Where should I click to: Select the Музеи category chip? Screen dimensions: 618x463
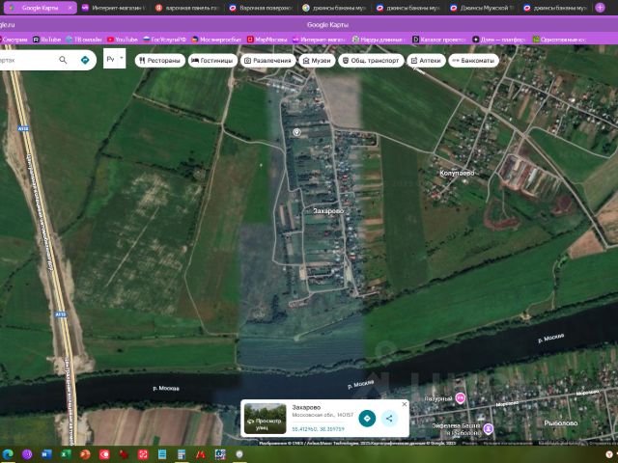point(317,60)
